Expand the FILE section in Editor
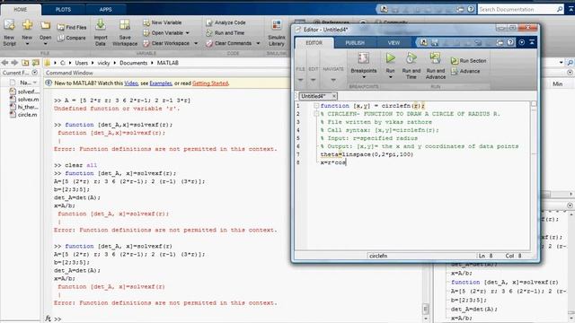 [300, 80]
